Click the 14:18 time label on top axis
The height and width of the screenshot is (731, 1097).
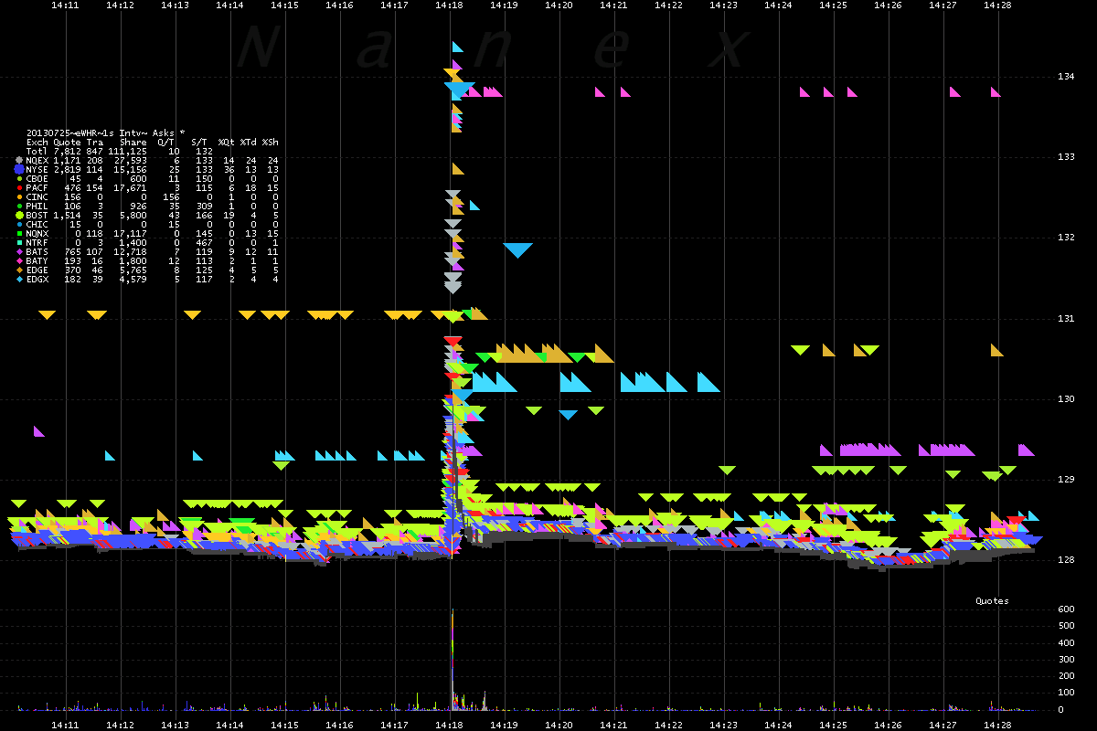tap(449, 5)
